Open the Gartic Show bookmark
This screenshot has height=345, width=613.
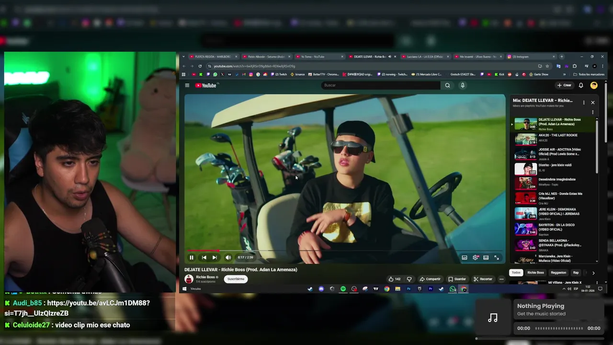tap(538, 74)
